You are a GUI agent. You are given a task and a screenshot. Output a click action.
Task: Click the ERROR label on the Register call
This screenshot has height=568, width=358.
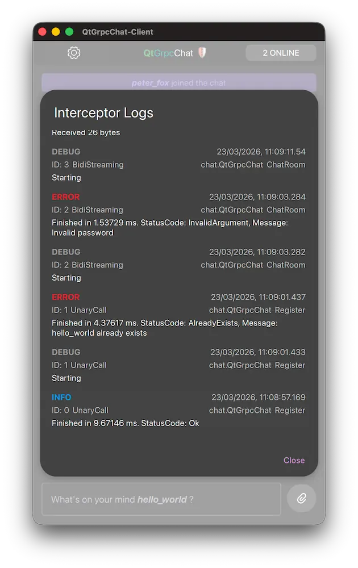65,296
